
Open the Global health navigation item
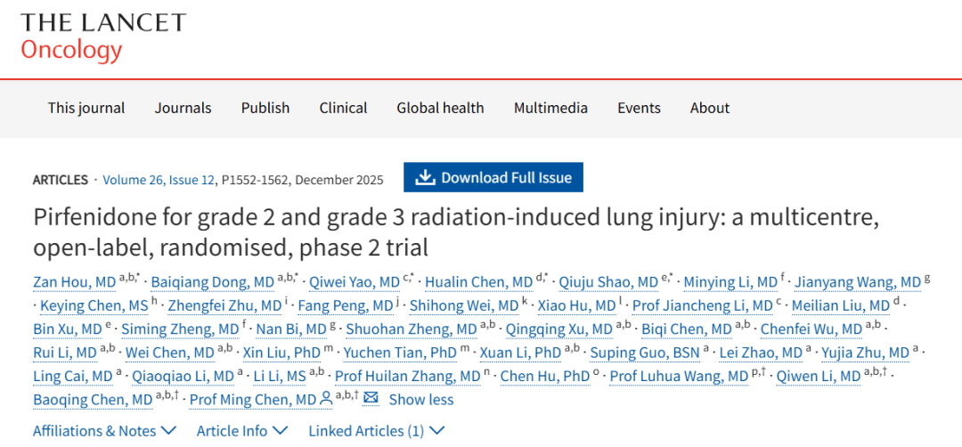coord(440,108)
